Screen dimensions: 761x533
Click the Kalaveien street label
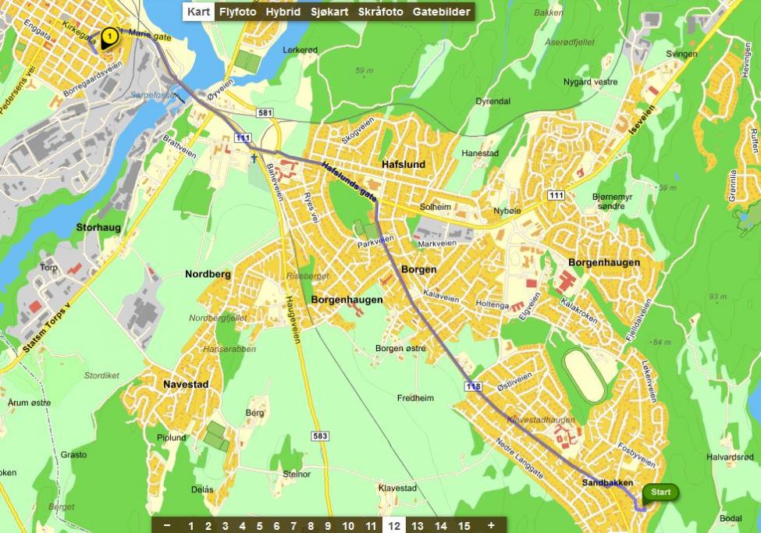coord(441,296)
